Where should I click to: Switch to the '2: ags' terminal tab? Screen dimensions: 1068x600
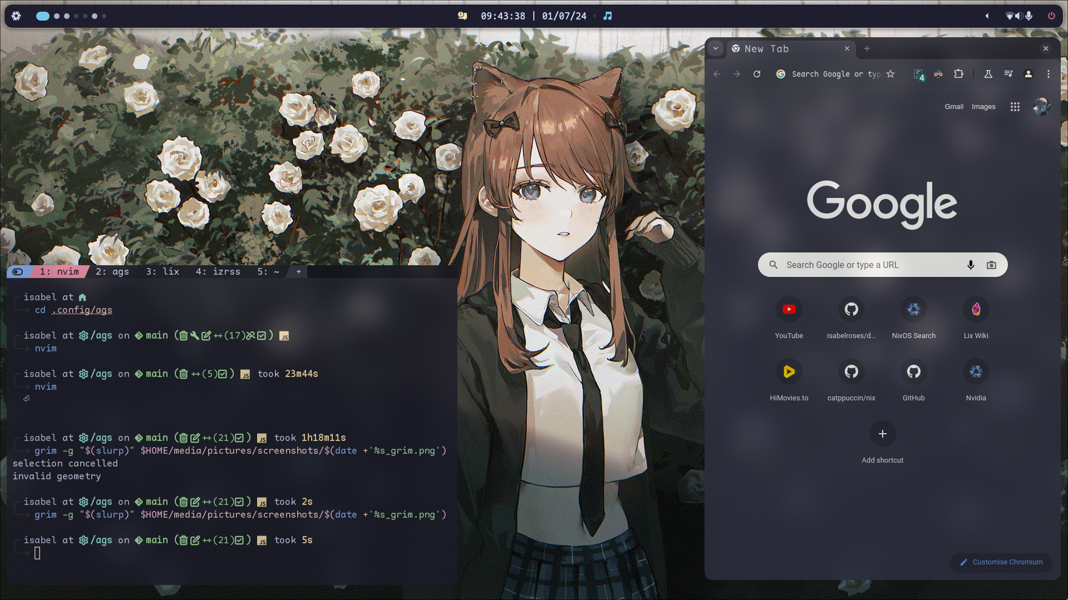click(x=112, y=272)
